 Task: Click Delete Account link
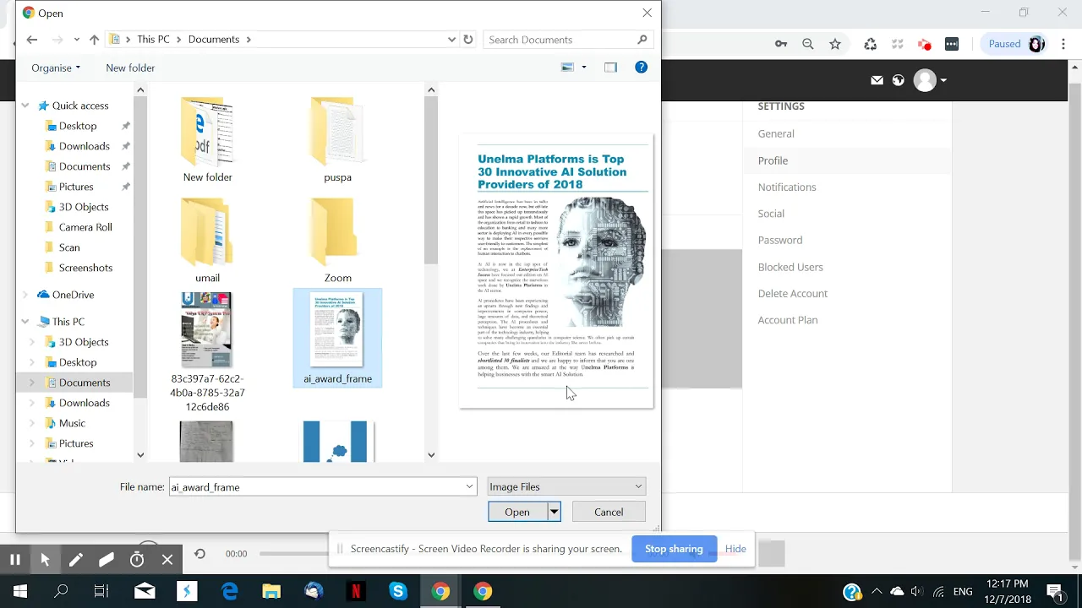click(793, 293)
